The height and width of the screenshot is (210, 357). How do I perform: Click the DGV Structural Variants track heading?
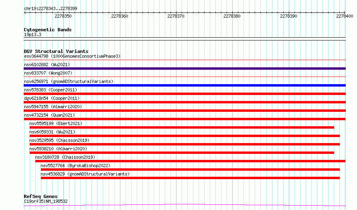point(56,51)
